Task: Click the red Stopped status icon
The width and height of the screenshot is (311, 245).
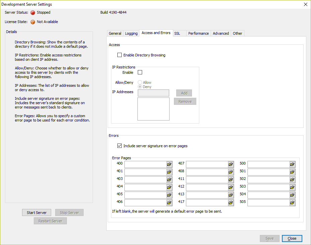Action: [33, 13]
